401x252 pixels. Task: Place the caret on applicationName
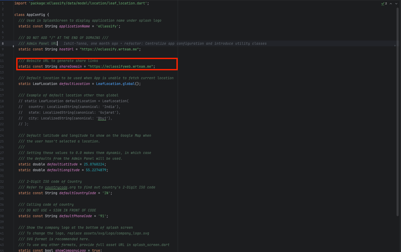click(x=74, y=26)
